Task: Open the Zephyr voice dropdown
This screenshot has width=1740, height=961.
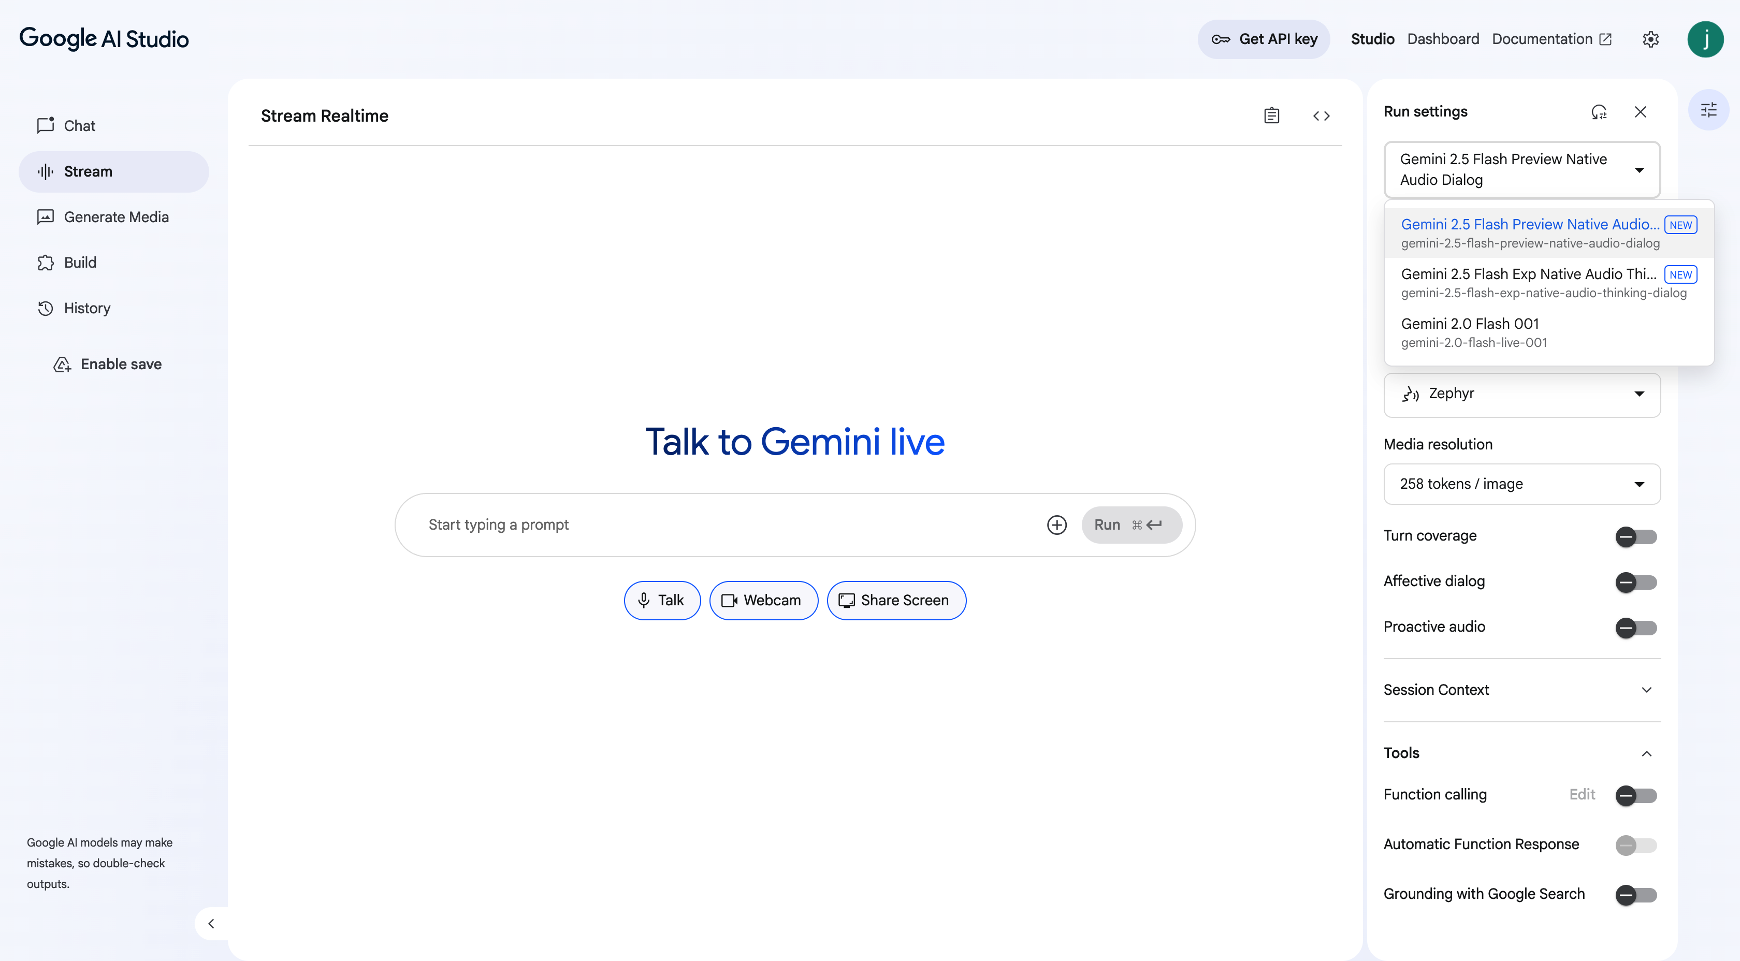Action: [1521, 395]
